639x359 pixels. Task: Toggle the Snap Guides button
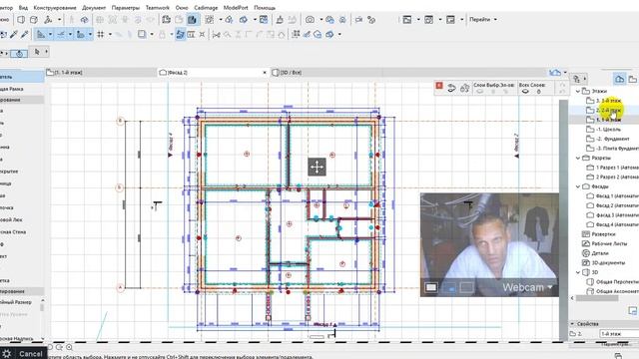tap(61, 35)
